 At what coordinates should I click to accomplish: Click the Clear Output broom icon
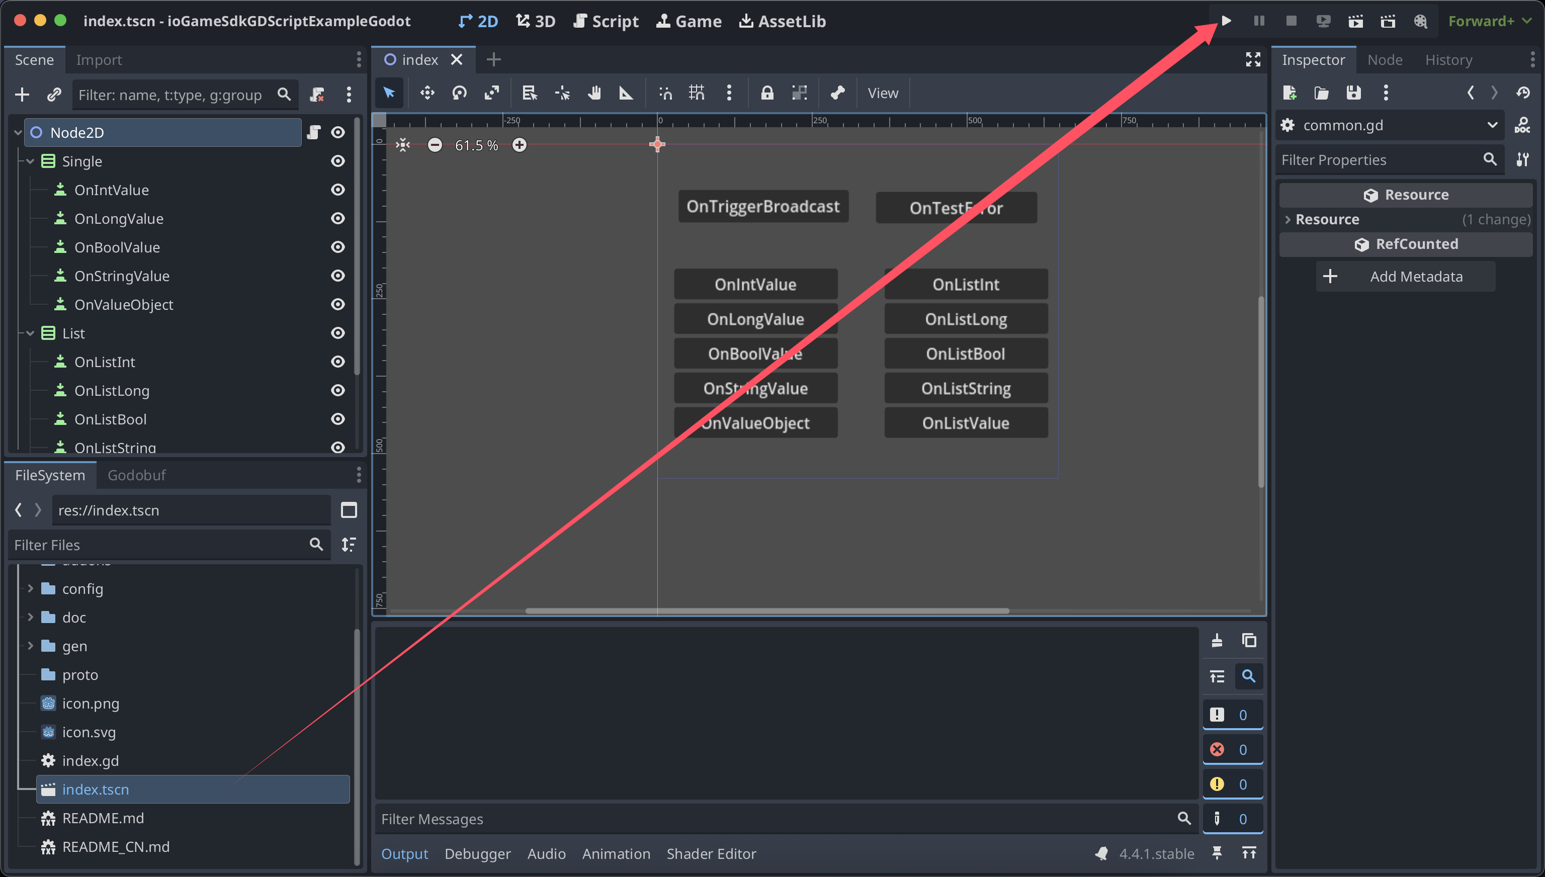(x=1217, y=640)
